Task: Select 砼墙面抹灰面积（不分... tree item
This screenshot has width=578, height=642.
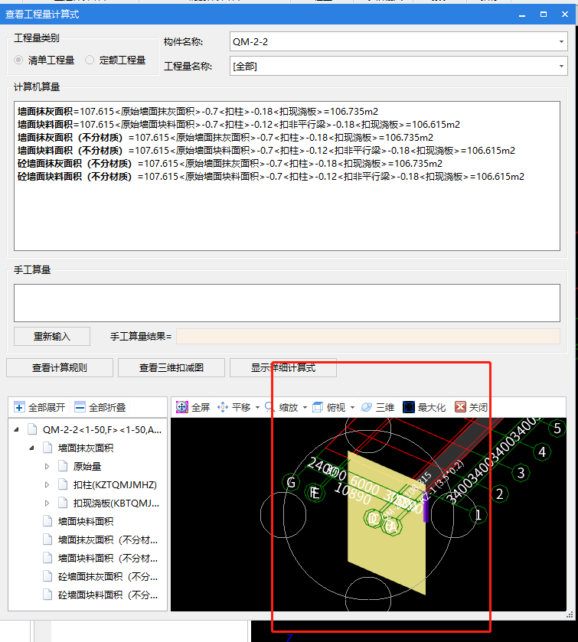Action: pyautogui.click(x=108, y=576)
